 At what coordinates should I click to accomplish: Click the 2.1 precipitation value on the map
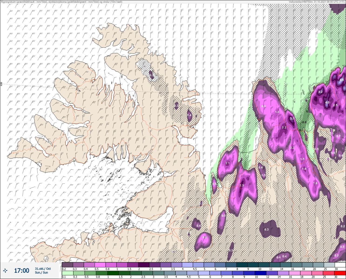point(228,163)
